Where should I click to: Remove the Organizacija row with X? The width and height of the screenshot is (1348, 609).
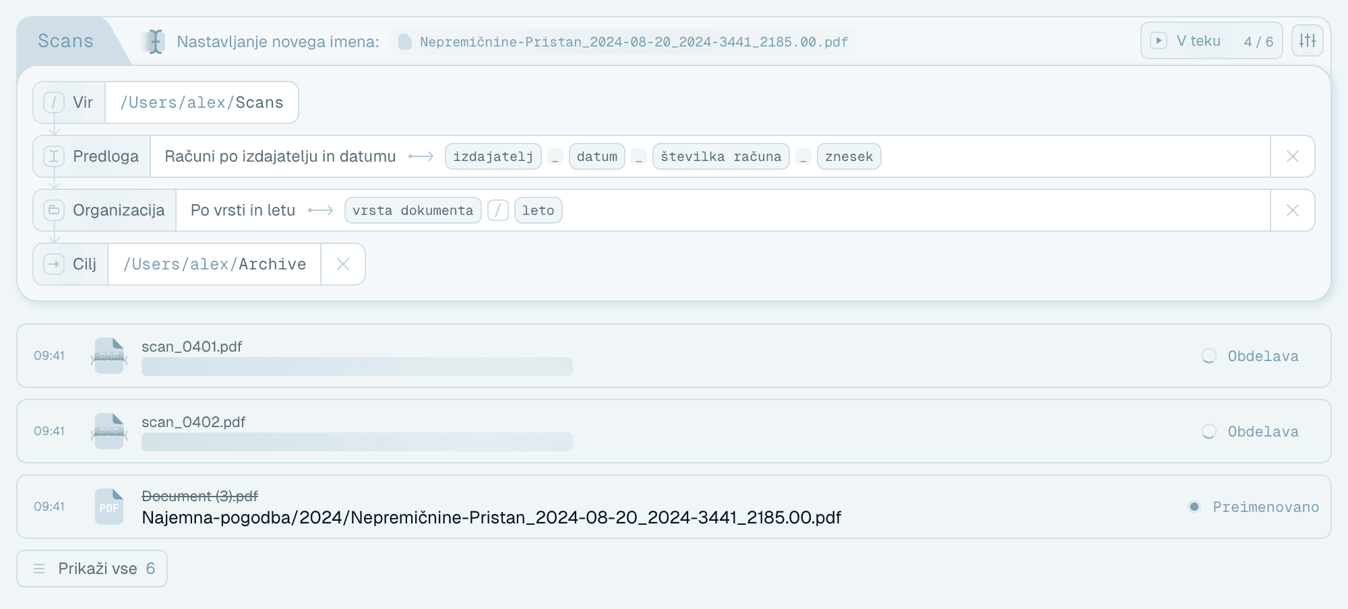point(1293,210)
